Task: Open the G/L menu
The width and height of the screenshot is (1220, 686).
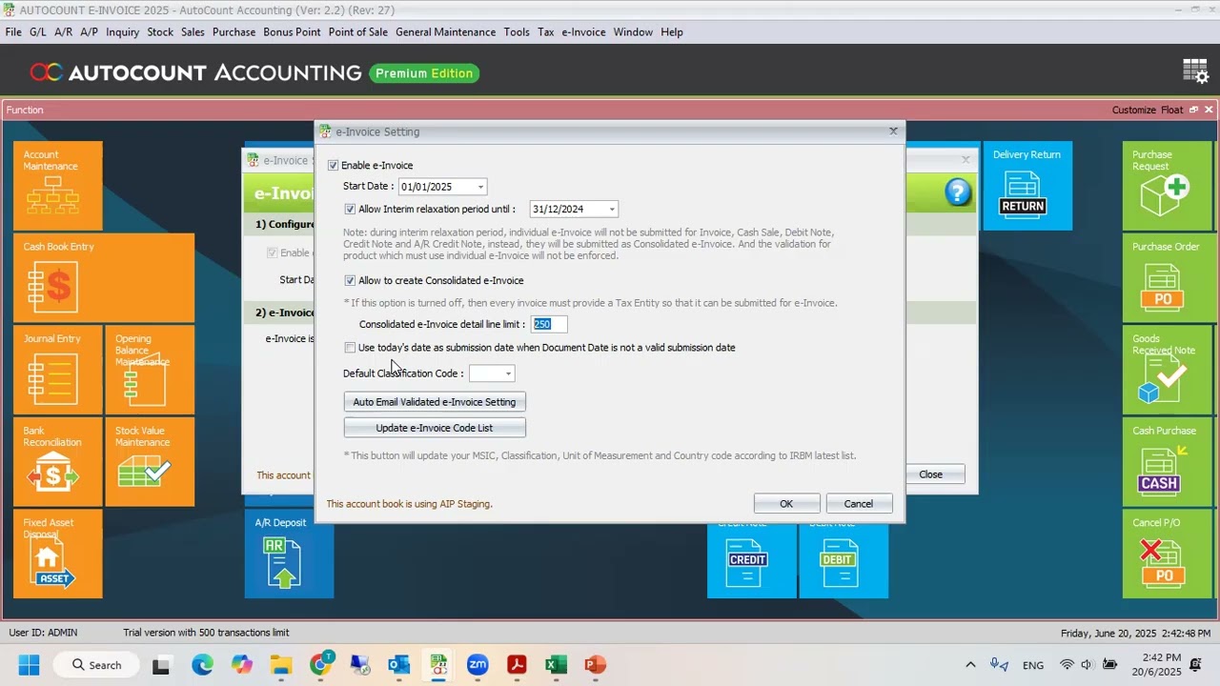Action: click(x=38, y=32)
